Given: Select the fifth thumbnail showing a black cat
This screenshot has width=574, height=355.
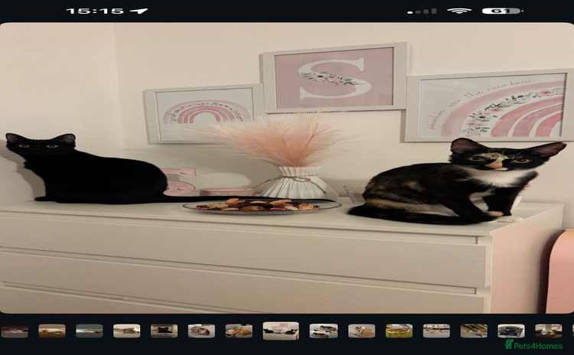Looking at the screenshot, I should pyautogui.click(x=164, y=331).
